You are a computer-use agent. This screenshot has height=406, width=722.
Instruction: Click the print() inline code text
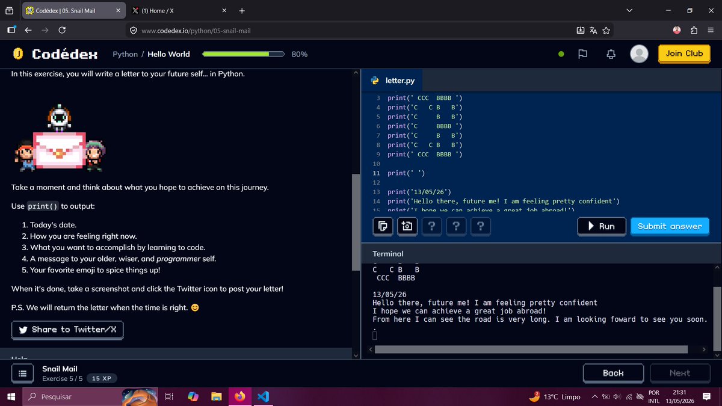click(x=43, y=206)
